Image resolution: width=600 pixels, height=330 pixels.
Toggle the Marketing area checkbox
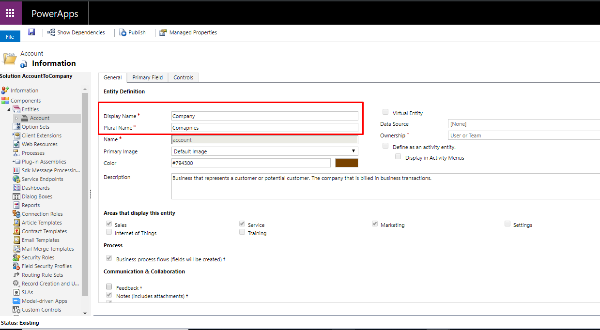pos(375,224)
